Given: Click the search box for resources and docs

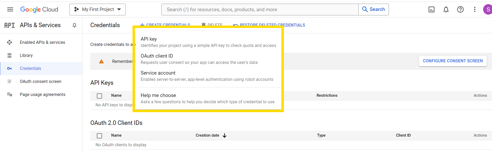Looking at the screenshot, I should point(260,9).
